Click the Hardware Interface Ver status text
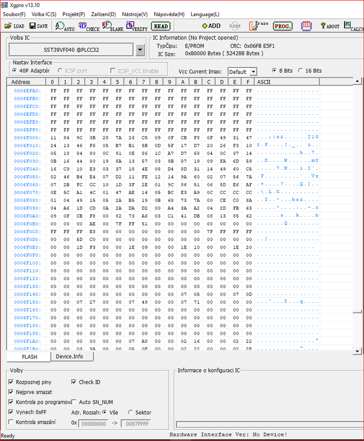The width and height of the screenshot is (364, 441). (x=228, y=434)
